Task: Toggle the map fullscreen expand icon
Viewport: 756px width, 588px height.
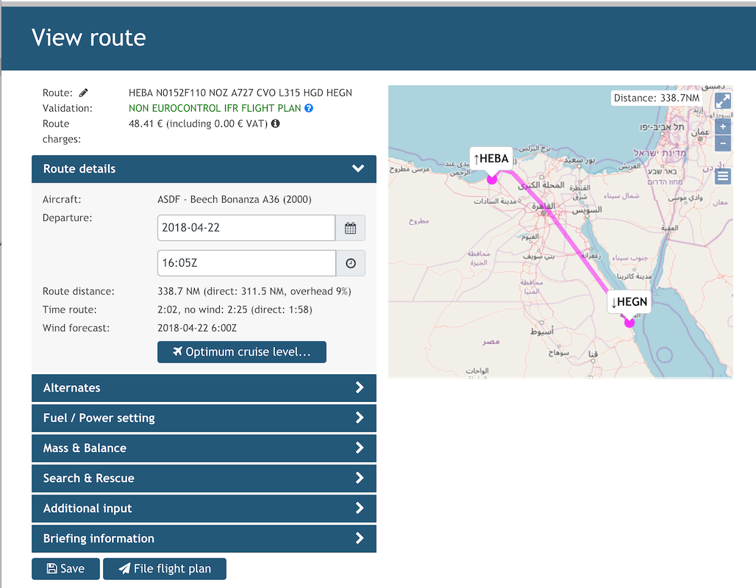Action: tap(723, 101)
